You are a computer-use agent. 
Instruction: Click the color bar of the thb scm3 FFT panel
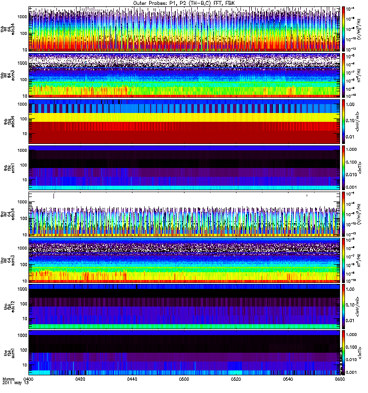pos(343,75)
